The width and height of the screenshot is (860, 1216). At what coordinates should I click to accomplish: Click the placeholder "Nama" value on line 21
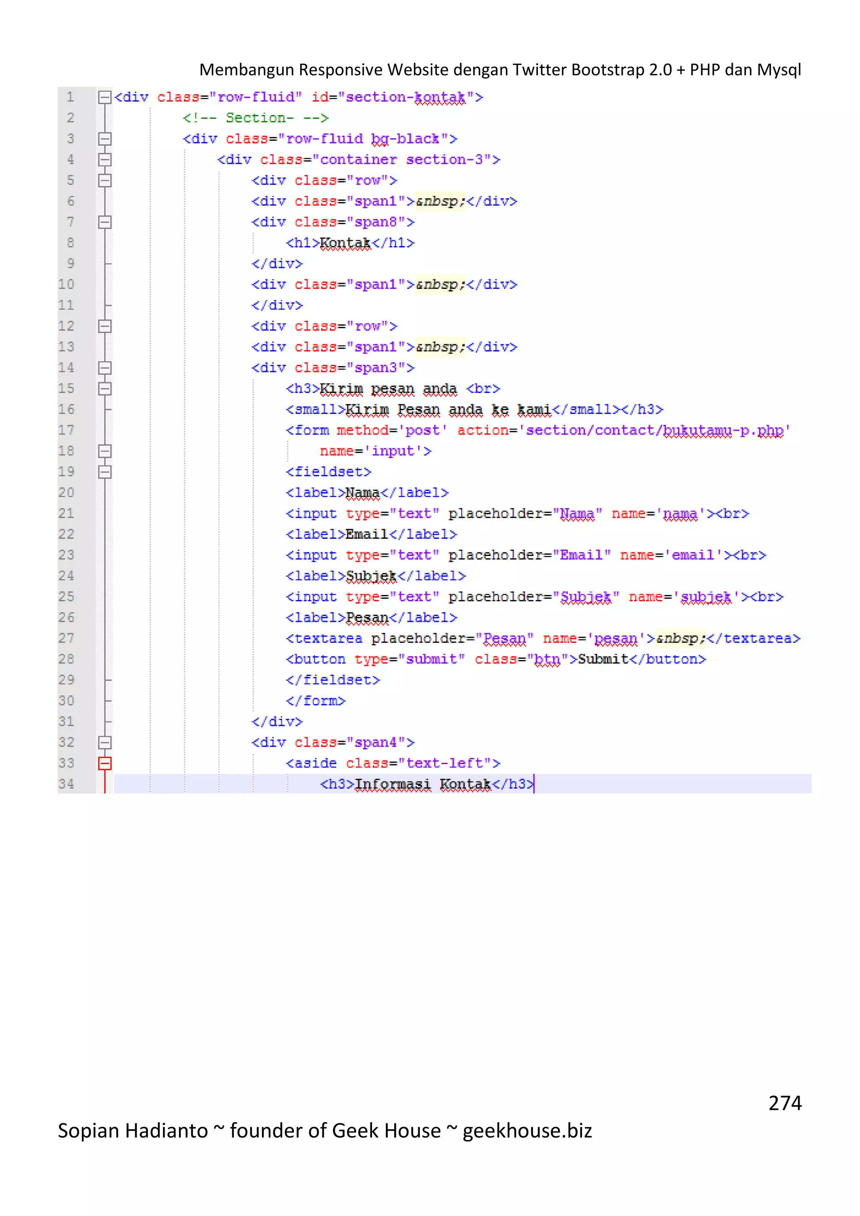pos(578,514)
